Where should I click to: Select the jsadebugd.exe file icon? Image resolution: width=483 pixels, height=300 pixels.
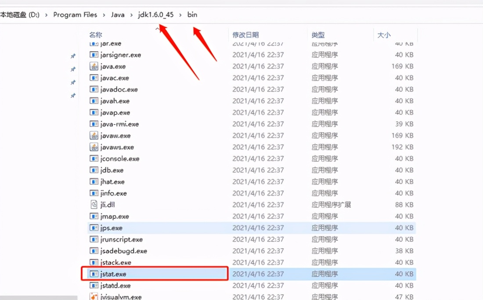pos(94,251)
